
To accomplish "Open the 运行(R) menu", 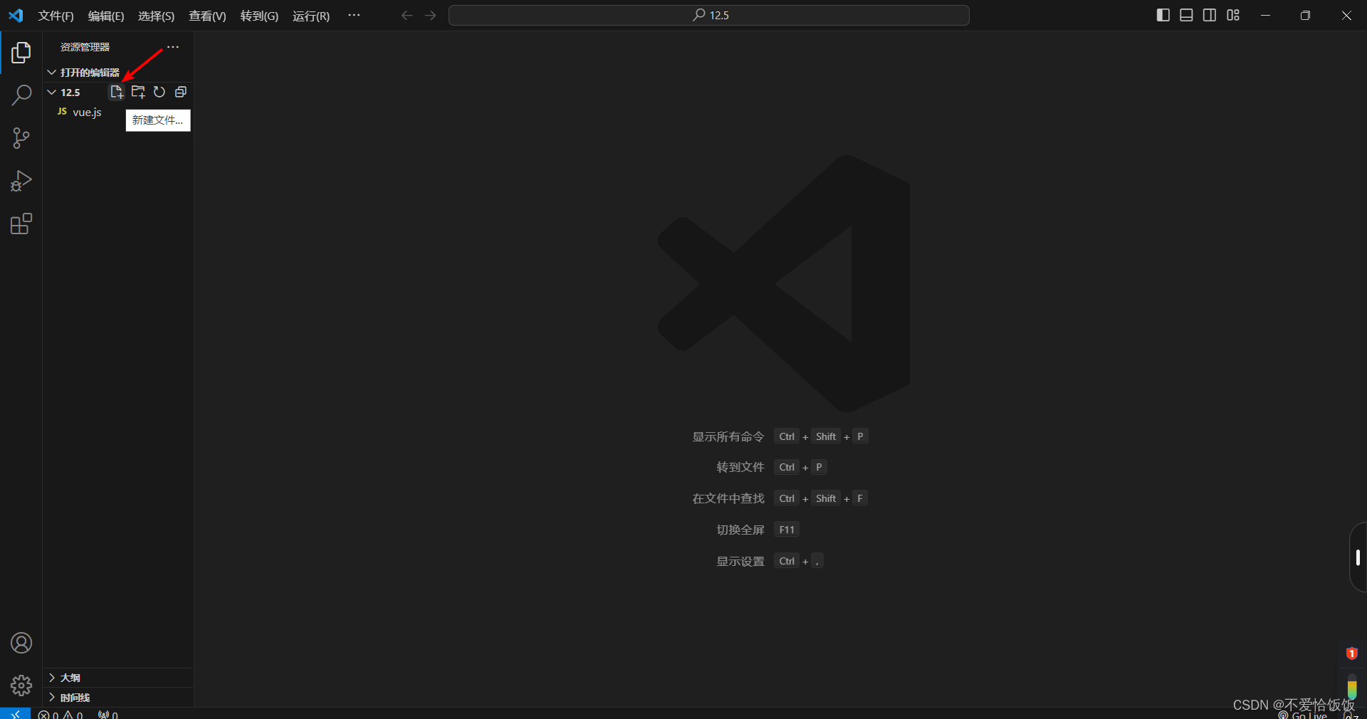I will [311, 16].
